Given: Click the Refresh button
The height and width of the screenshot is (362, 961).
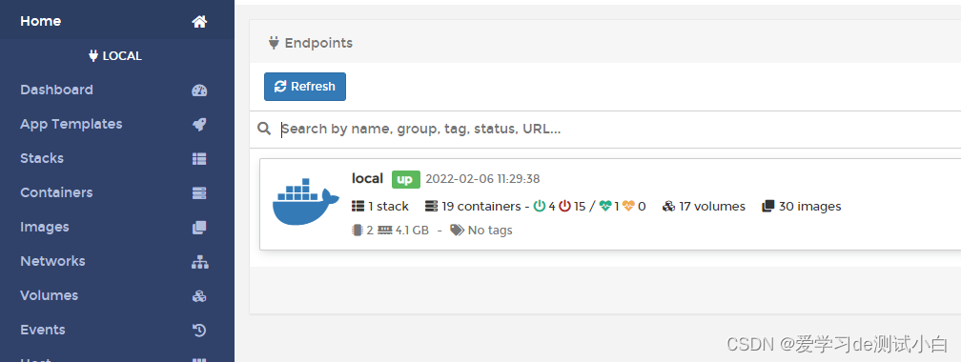Looking at the screenshot, I should click(x=305, y=87).
